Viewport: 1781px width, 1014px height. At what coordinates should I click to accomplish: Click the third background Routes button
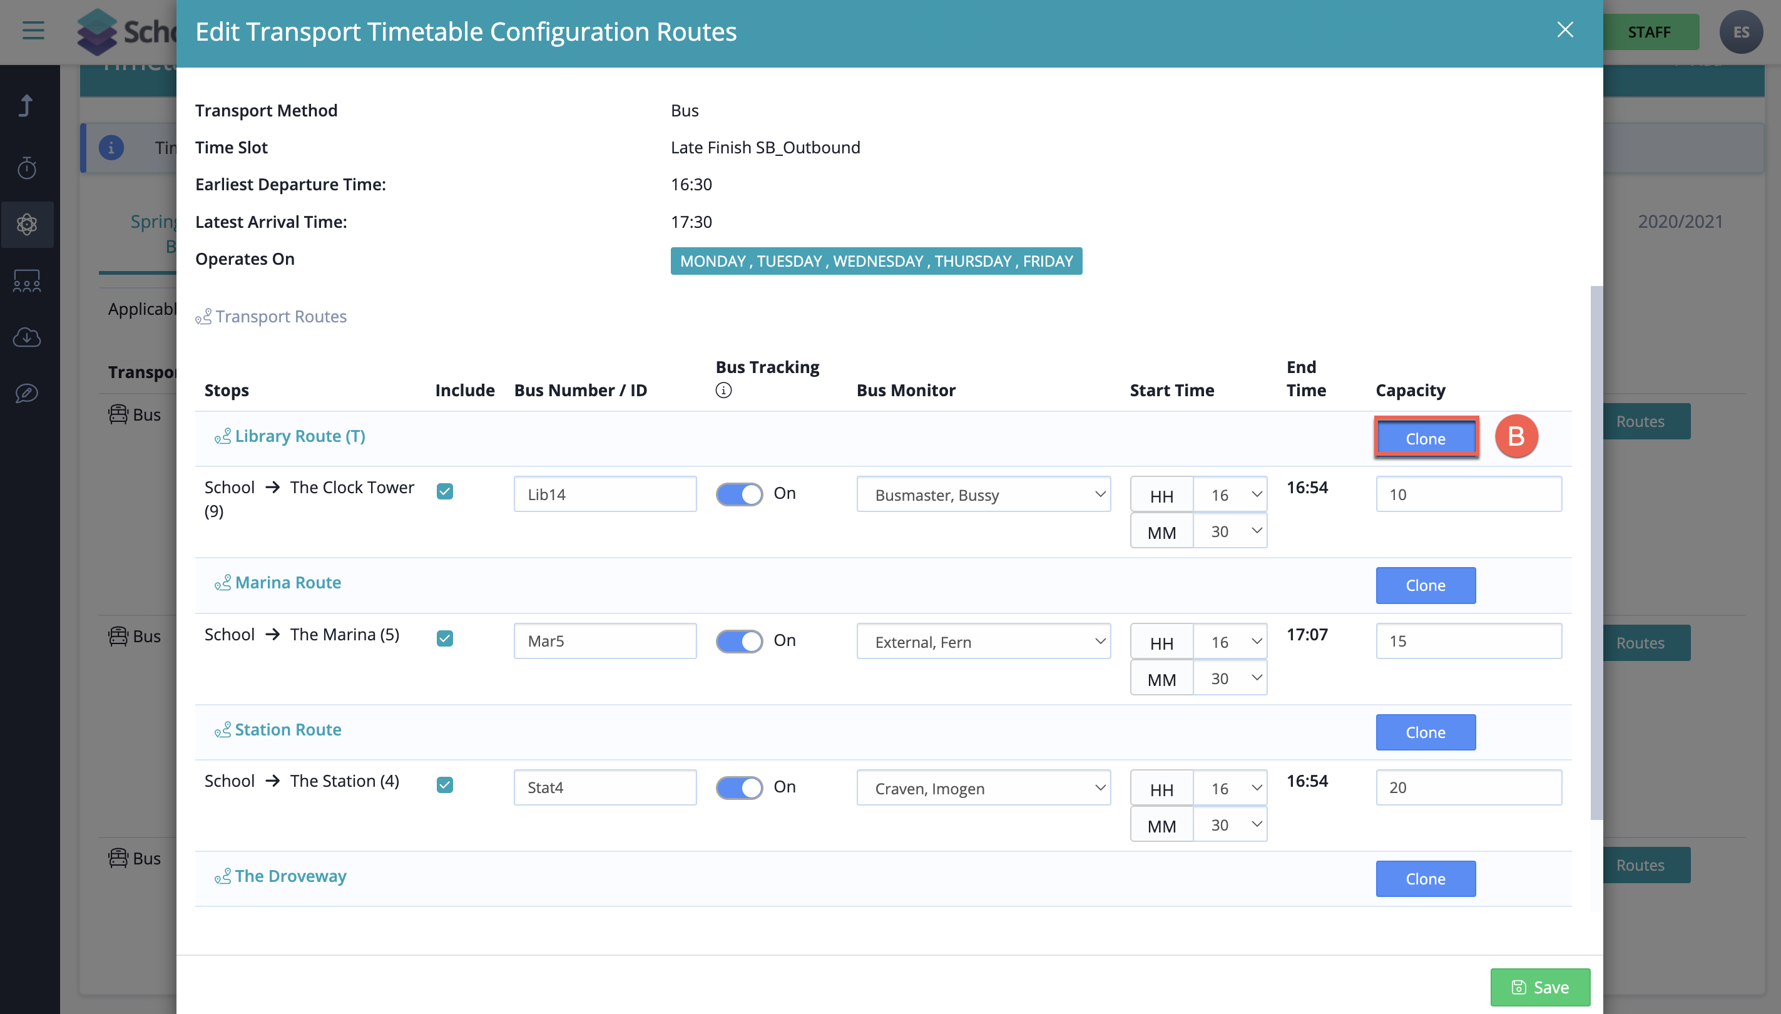(1646, 865)
